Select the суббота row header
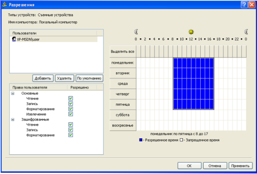 click(x=123, y=115)
